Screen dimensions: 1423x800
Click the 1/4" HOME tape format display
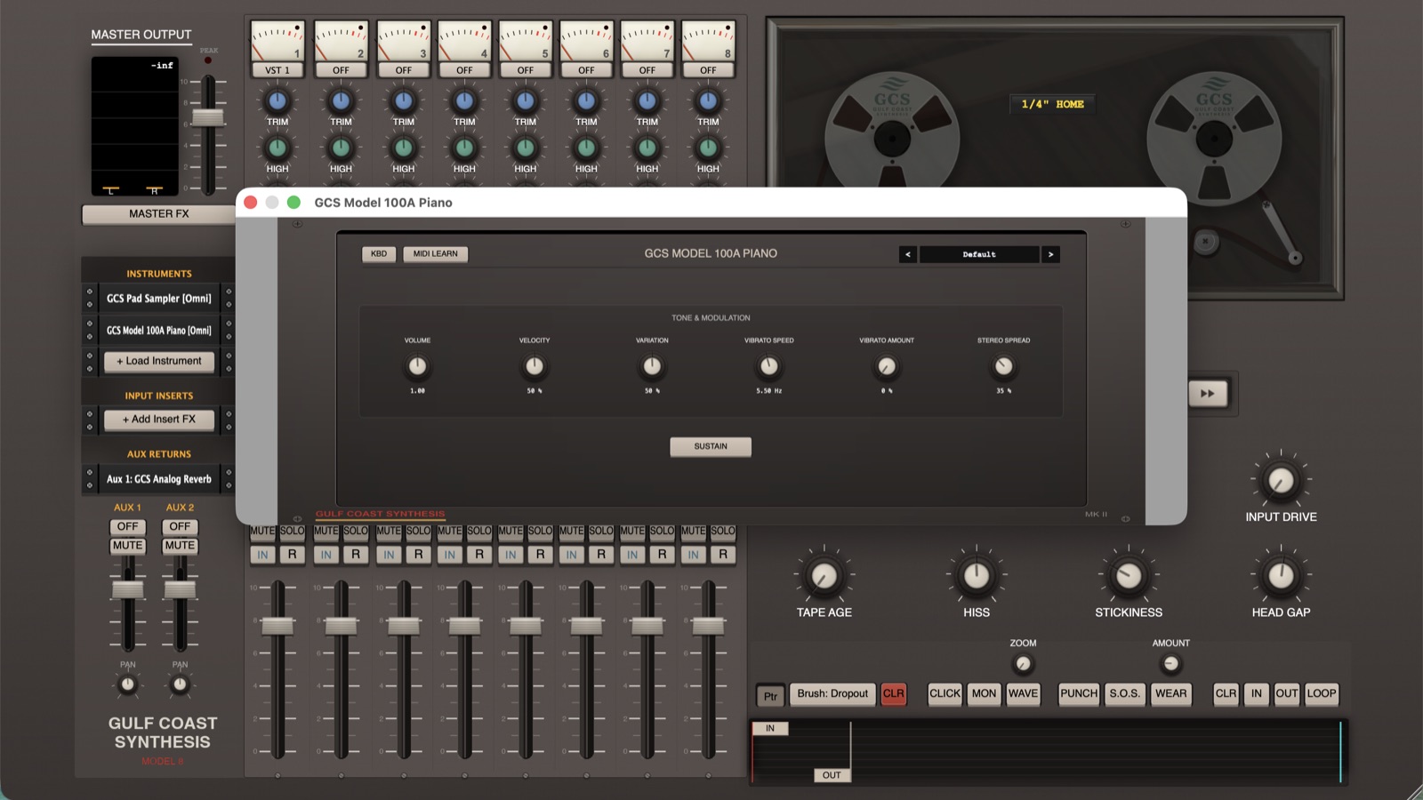[1052, 104]
